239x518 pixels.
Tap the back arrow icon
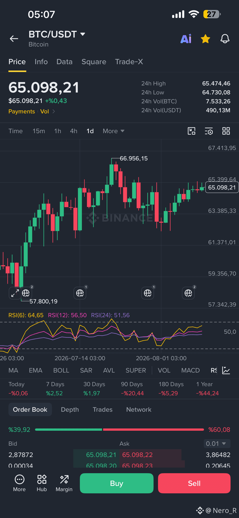tap(14, 38)
